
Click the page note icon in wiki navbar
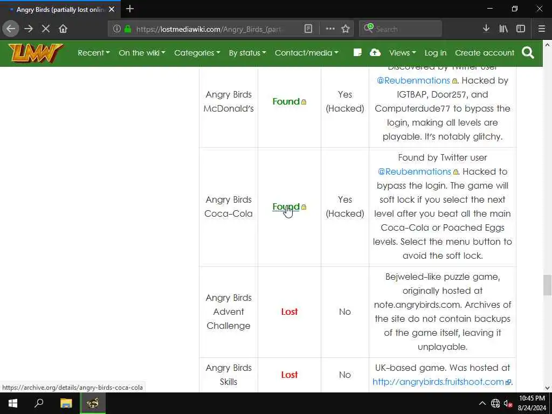(357, 52)
